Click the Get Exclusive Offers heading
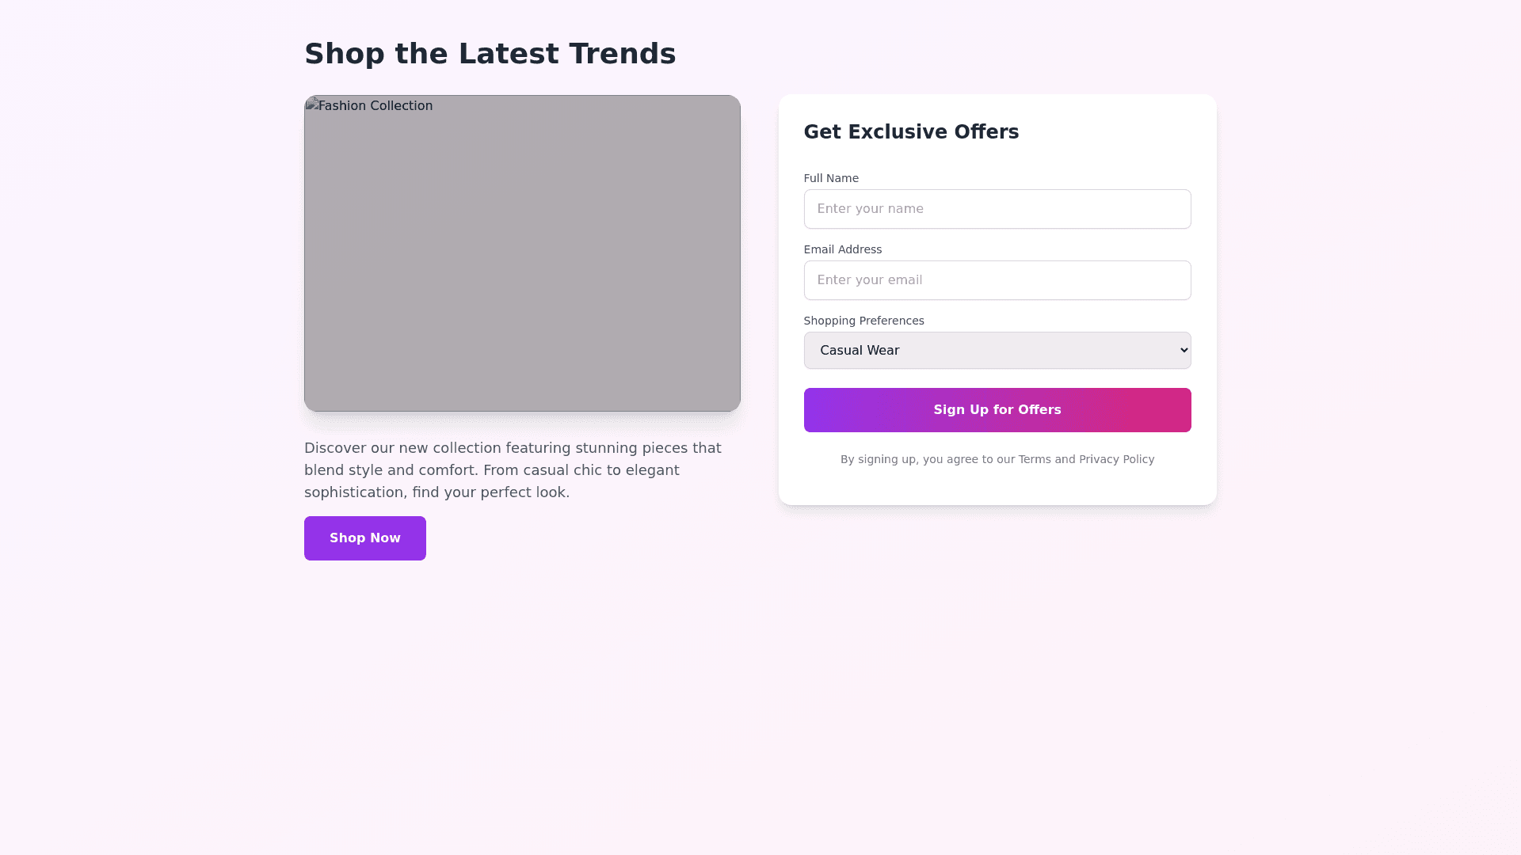This screenshot has width=1521, height=855. [911, 132]
